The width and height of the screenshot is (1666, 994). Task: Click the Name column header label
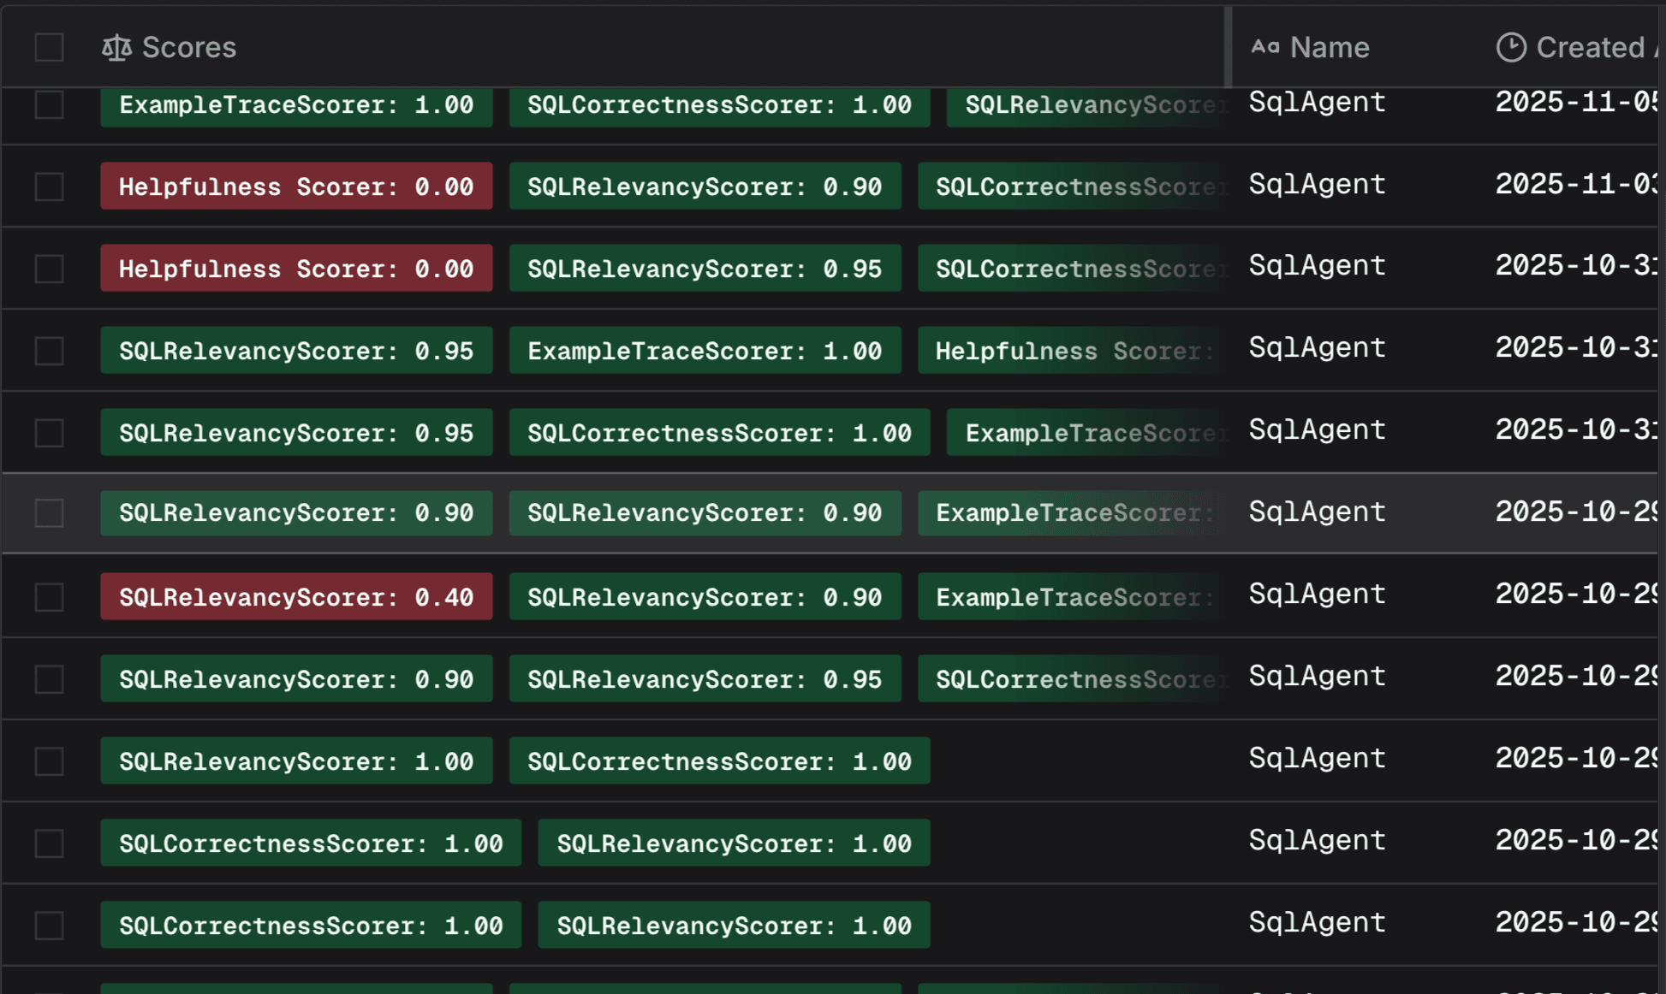[1329, 48]
